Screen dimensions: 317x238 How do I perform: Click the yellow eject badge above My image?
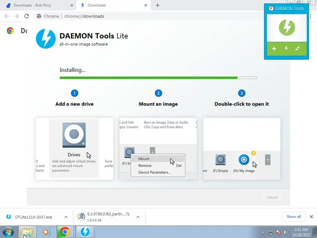click(253, 153)
